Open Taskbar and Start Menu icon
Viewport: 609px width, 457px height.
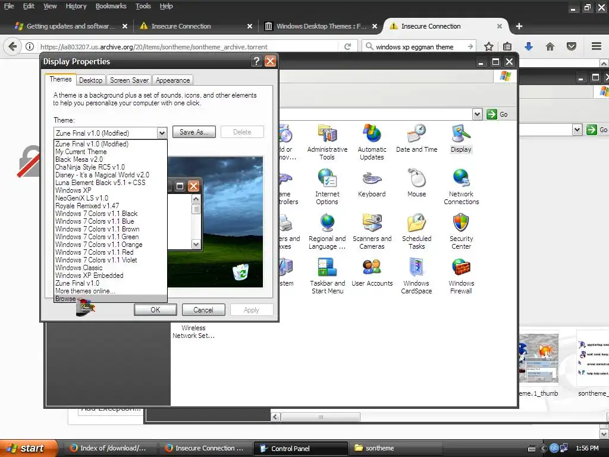click(x=327, y=276)
